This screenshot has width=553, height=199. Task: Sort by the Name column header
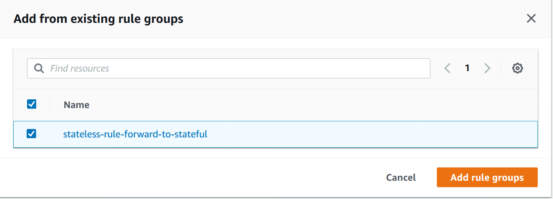point(77,105)
